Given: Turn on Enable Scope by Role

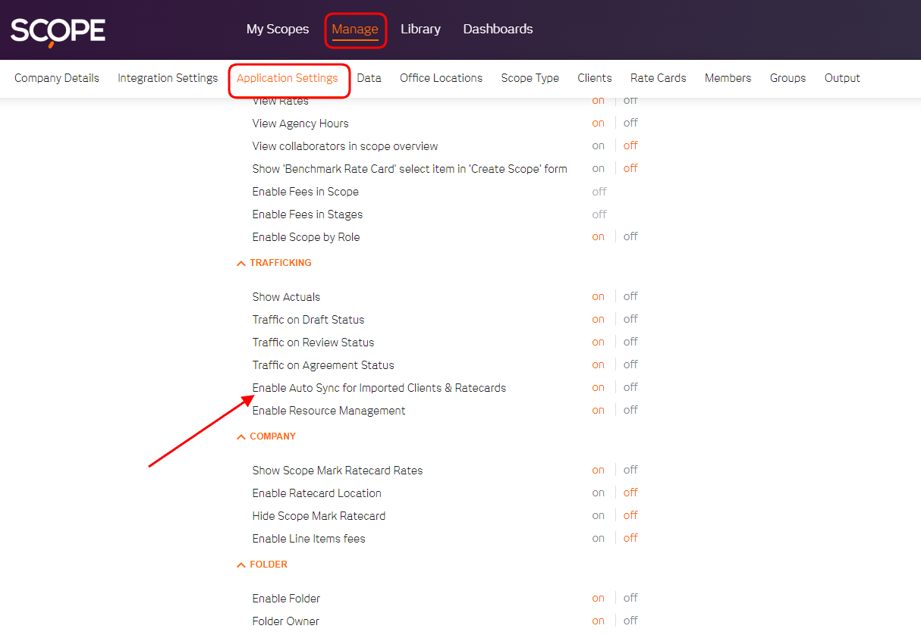Looking at the screenshot, I should [x=599, y=236].
